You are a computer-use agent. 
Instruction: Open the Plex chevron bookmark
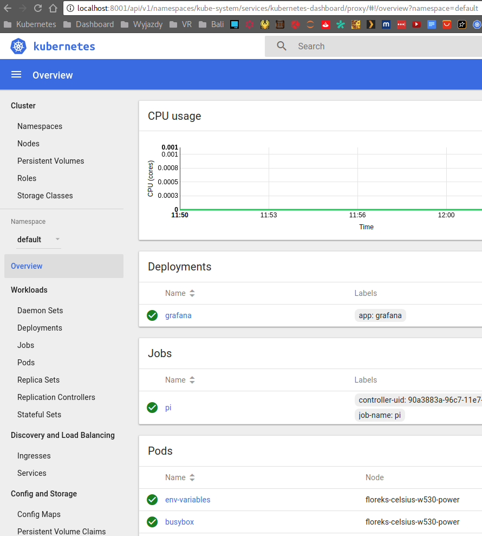[370, 24]
